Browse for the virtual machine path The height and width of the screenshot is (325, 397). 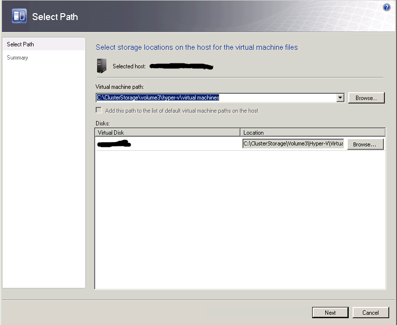pyautogui.click(x=366, y=98)
